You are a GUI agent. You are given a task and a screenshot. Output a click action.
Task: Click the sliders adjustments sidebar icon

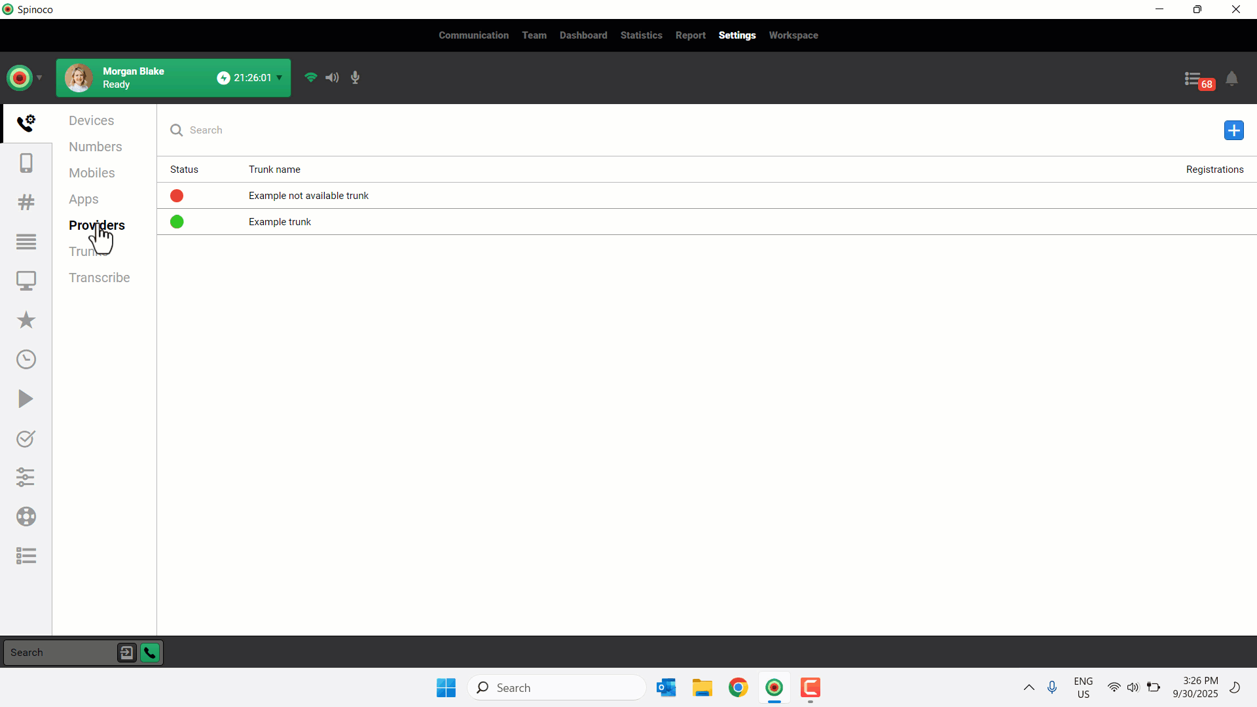pos(26,477)
